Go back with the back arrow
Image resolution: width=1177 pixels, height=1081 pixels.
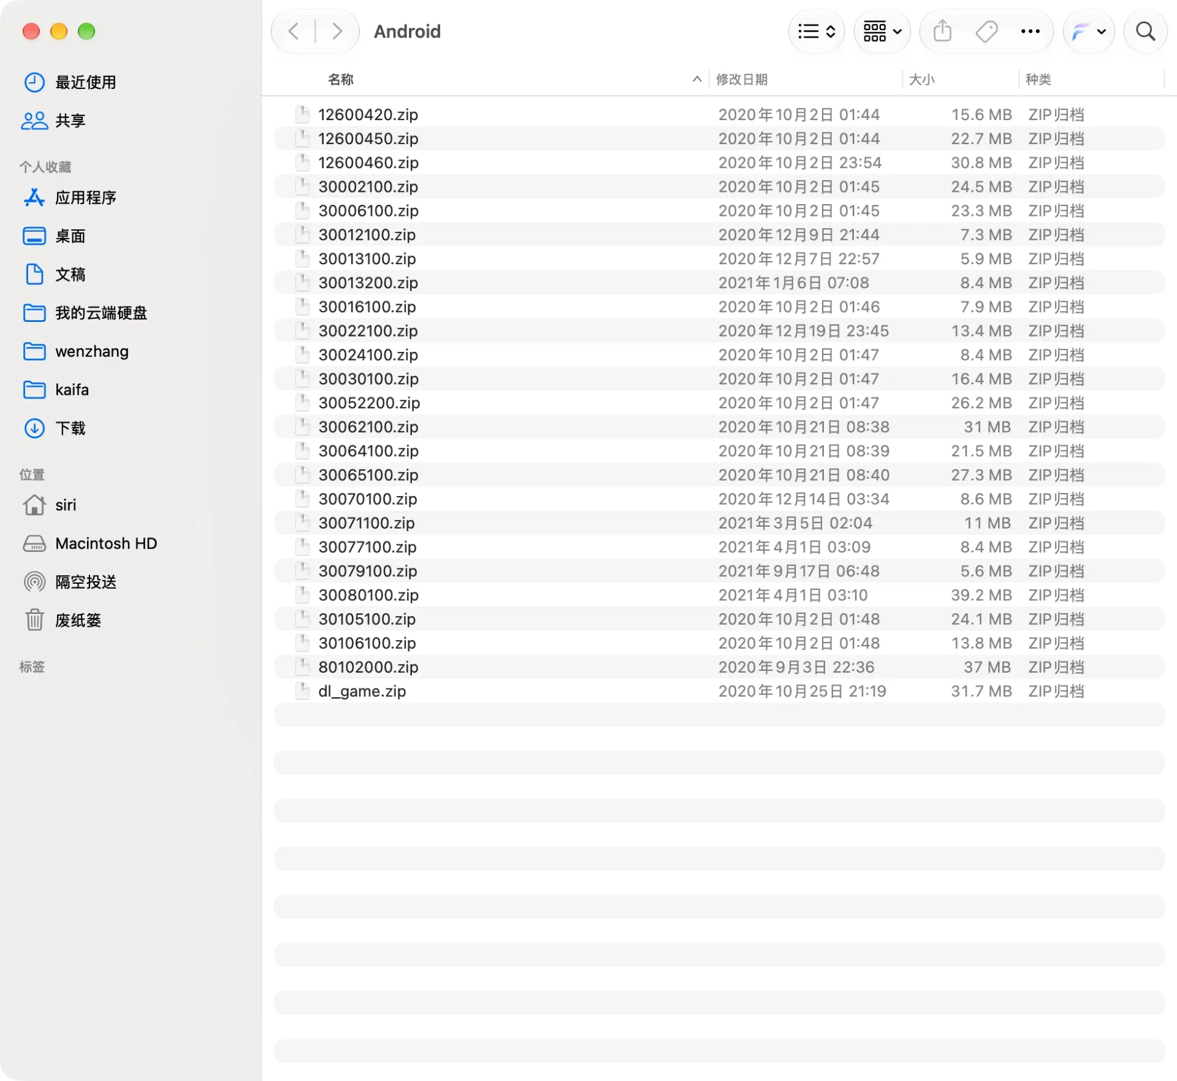(294, 31)
